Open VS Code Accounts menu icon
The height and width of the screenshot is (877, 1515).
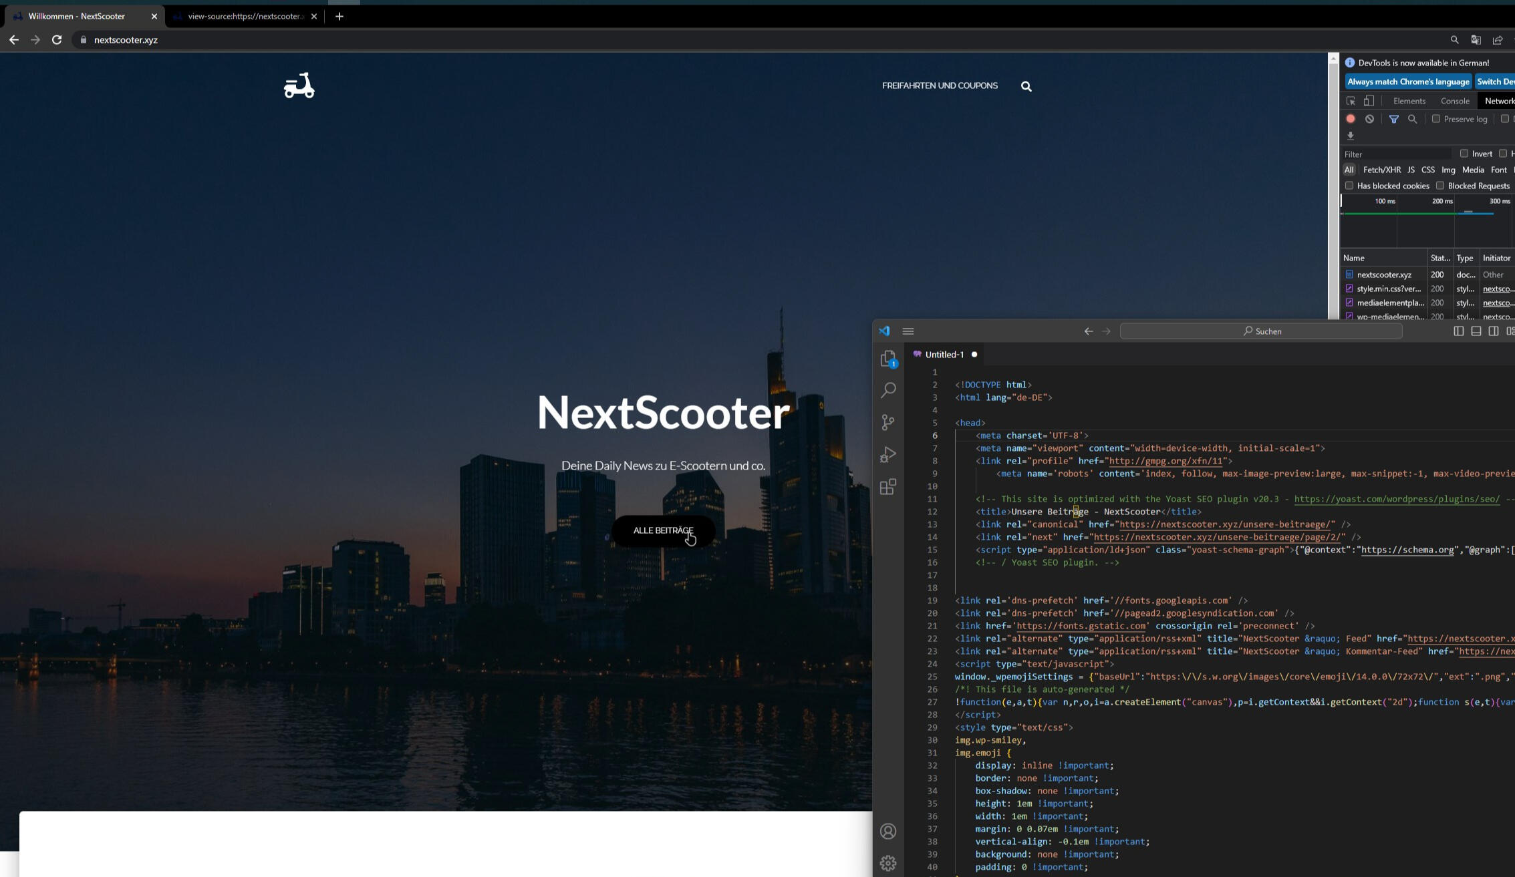pyautogui.click(x=887, y=831)
